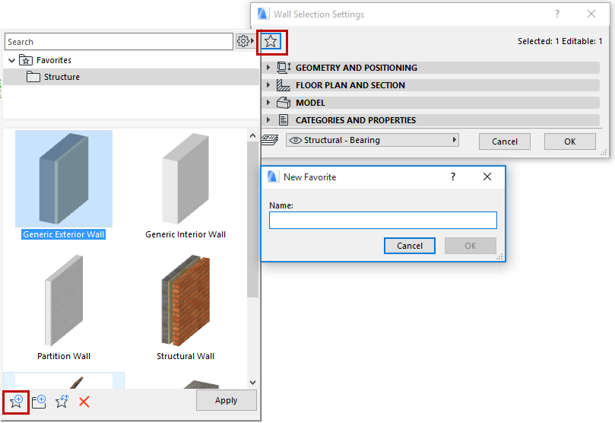Cancel the New Favorite dialog
Screen dimensions: 615x423
410,246
